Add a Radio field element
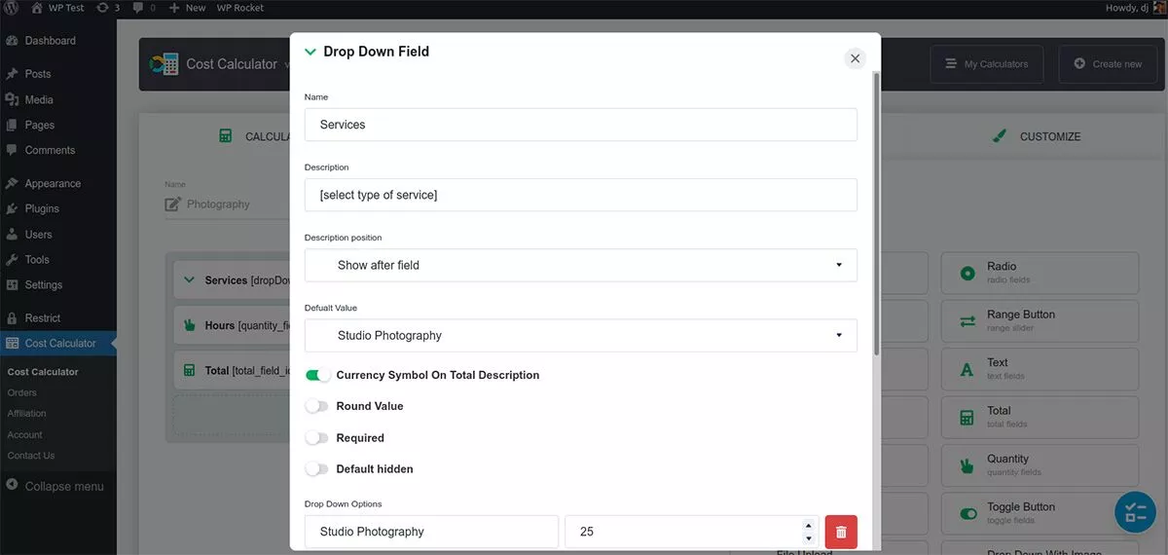This screenshot has width=1168, height=555. [x=1040, y=273]
